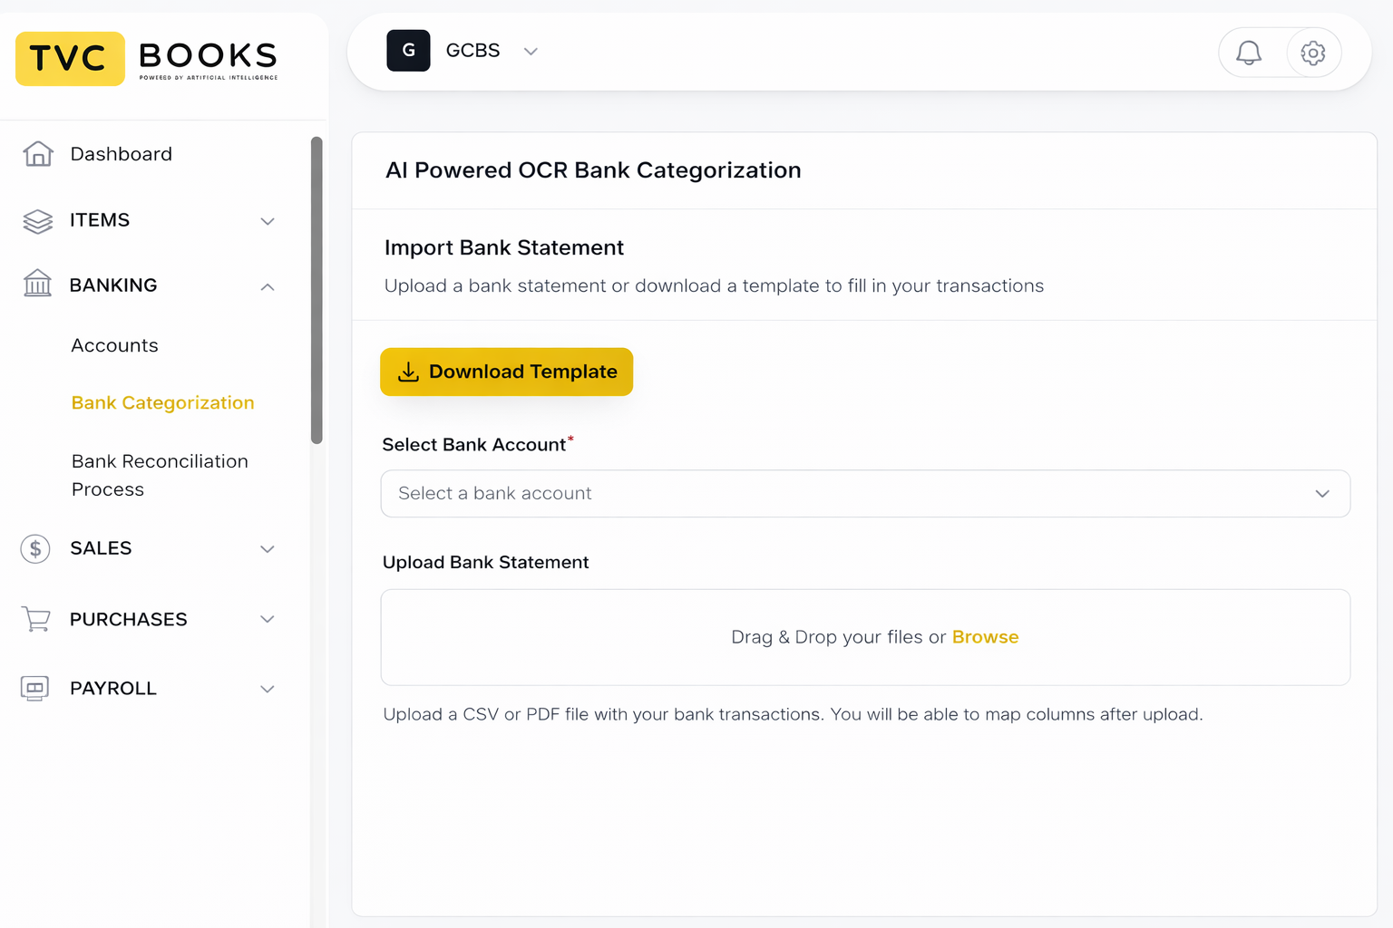Collapse the BANKING section chevron
1393x928 pixels.
[268, 286]
